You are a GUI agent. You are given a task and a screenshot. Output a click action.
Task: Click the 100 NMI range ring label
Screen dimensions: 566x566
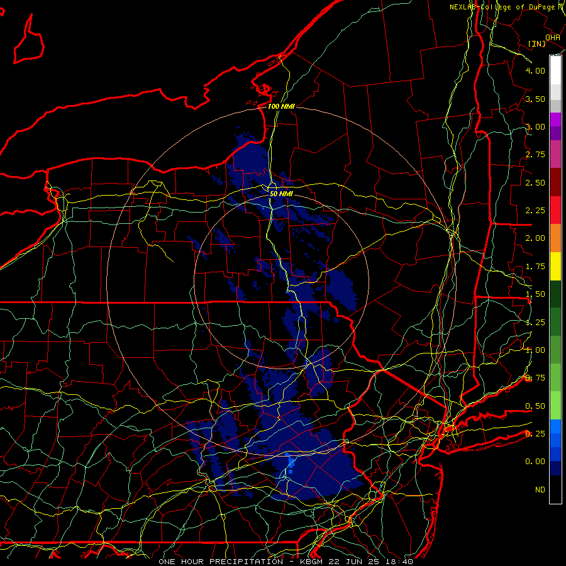(281, 106)
